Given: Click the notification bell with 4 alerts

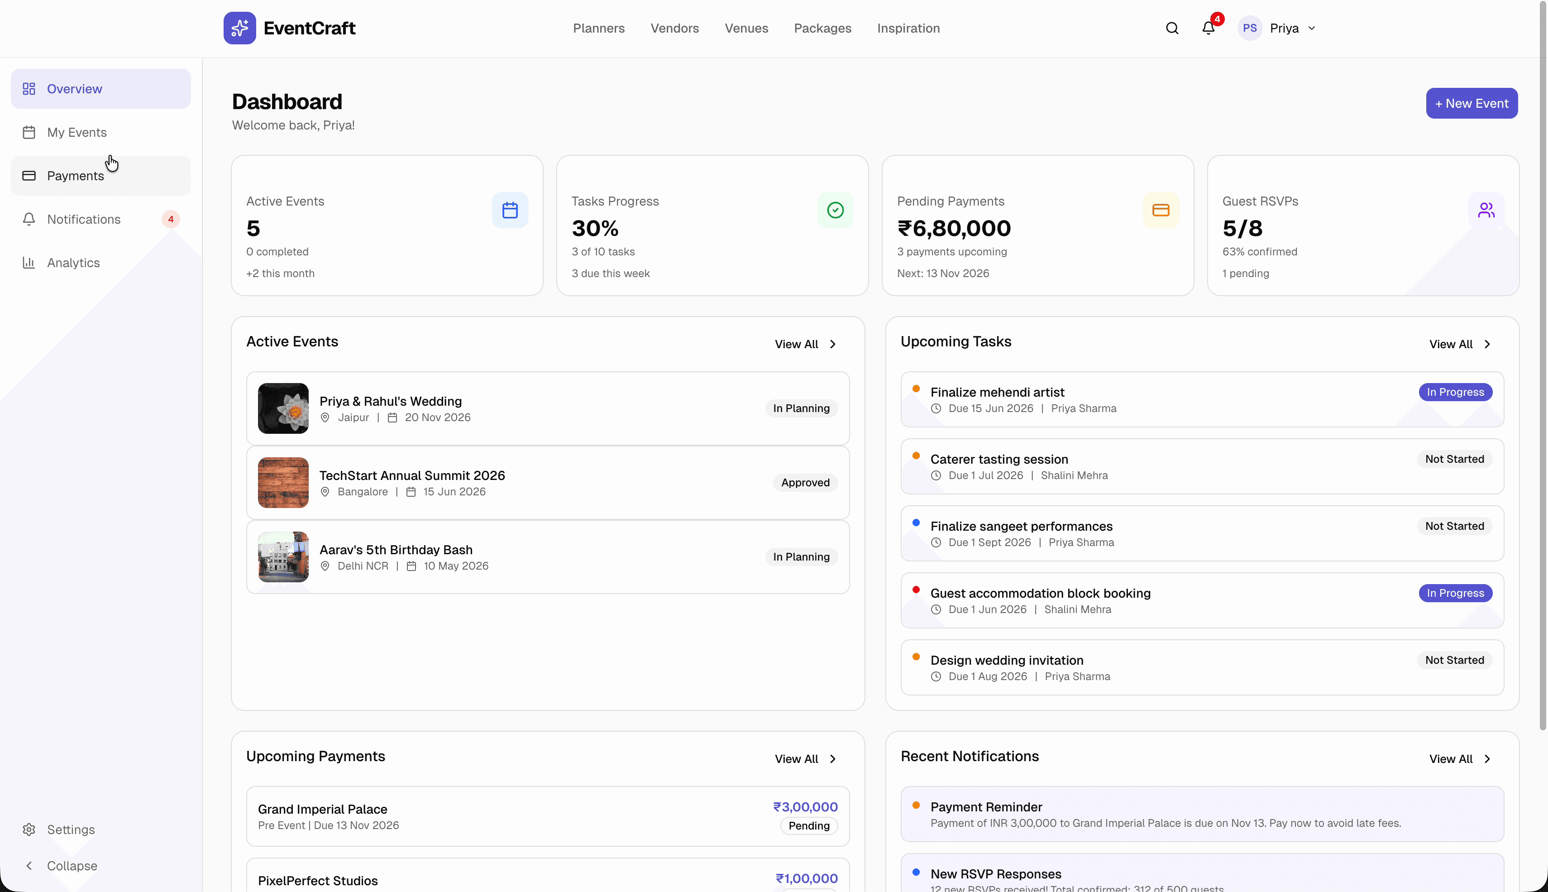Looking at the screenshot, I should click(1208, 28).
